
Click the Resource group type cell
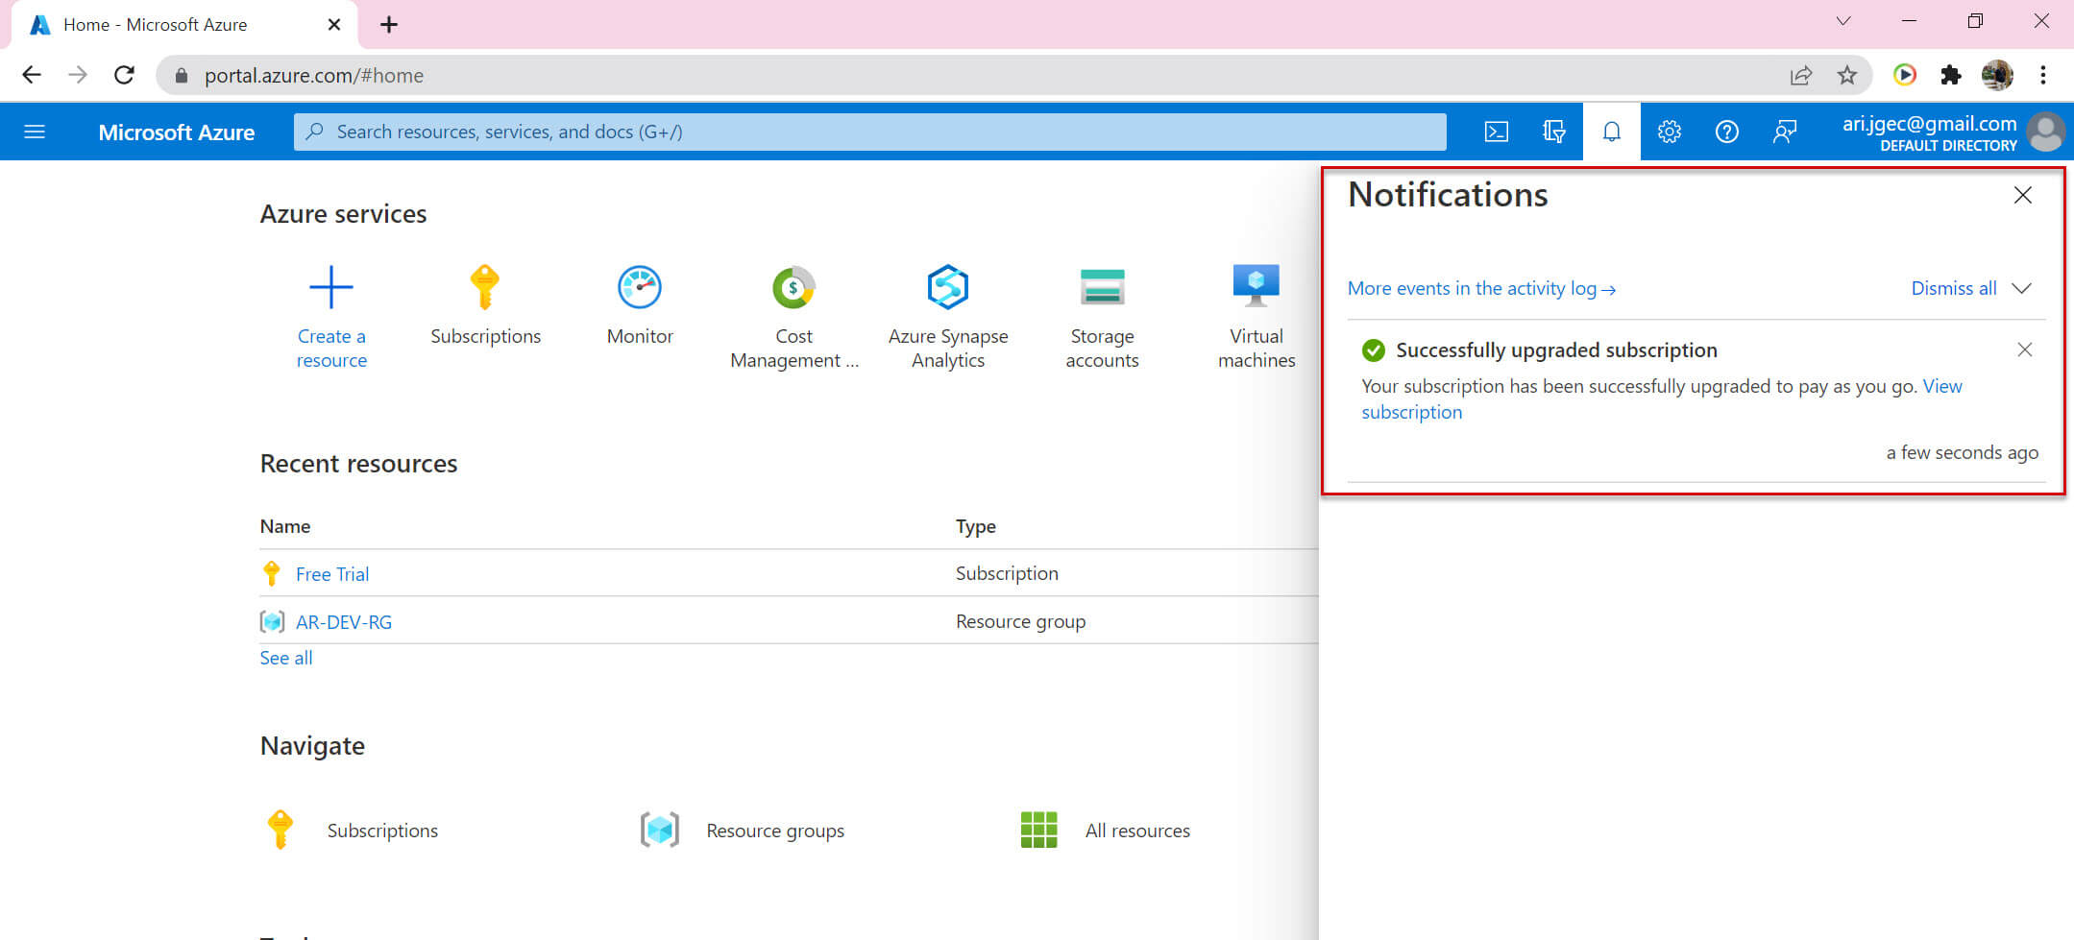[x=1020, y=621]
